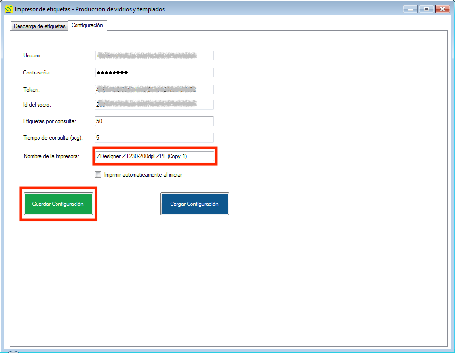Select the Id del socio input box
Screen dimensions: 455x353
pos(154,104)
